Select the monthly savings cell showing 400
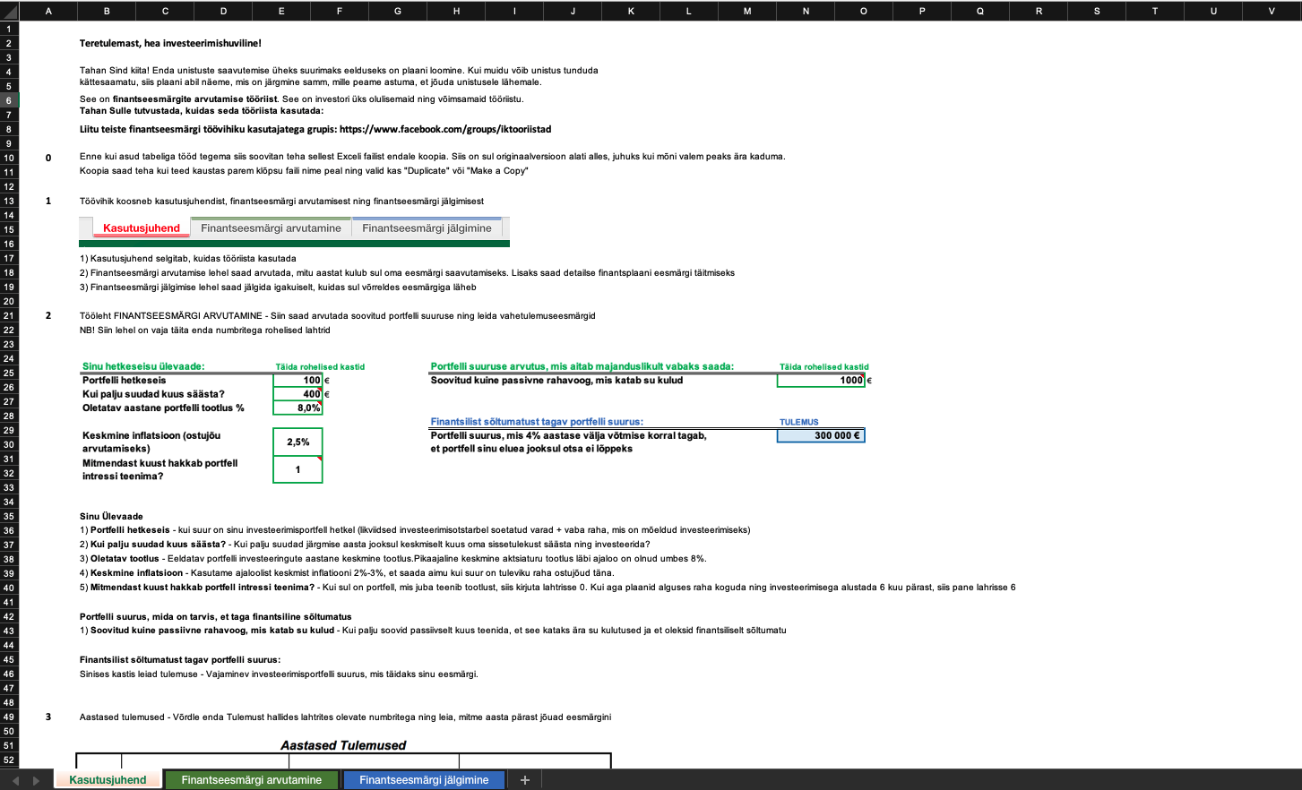1302x790 pixels. (297, 394)
